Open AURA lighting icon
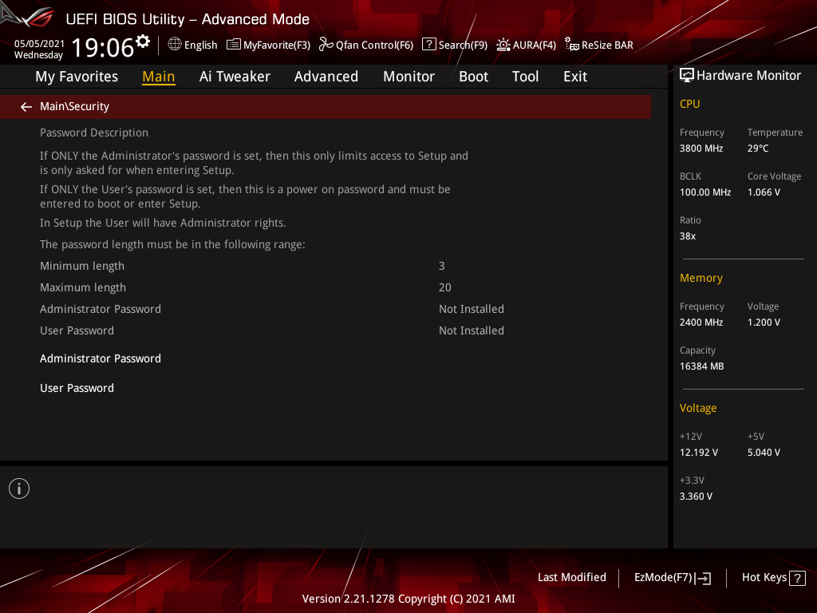Screen dimensions: 817x613 pyautogui.click(x=503, y=45)
